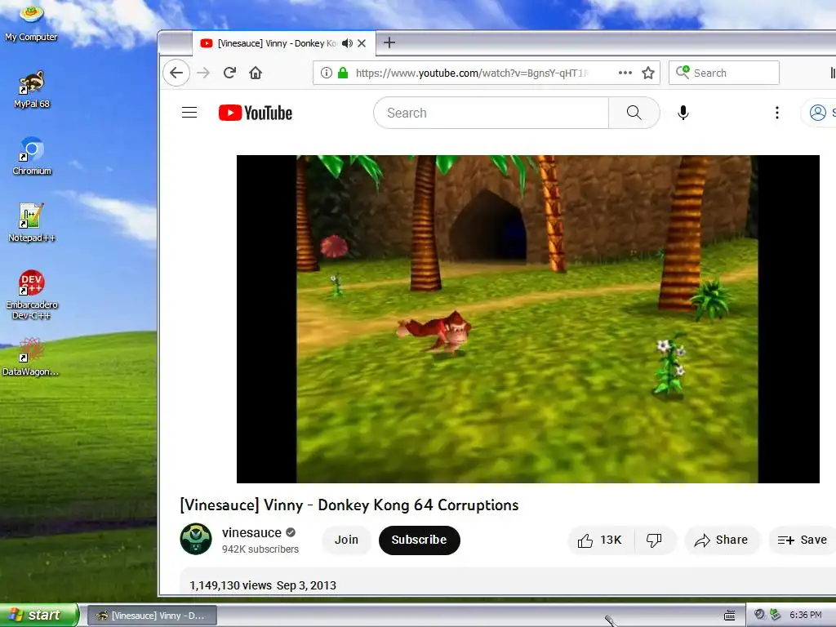Screen dimensions: 836x627
Task: Launch MyPal 68 browser shortcut
Action: click(x=32, y=90)
